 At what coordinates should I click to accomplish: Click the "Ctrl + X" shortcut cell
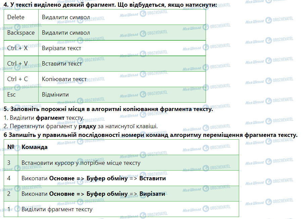point(17,48)
